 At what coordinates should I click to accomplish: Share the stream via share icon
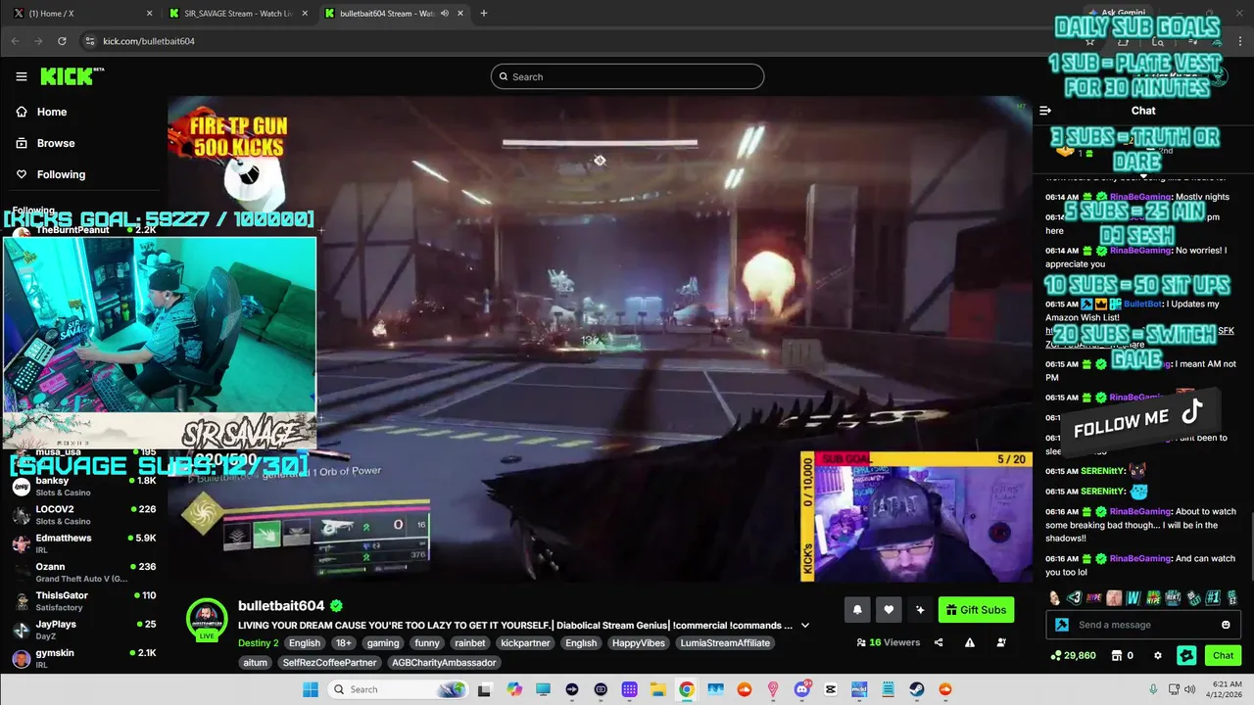[939, 642]
